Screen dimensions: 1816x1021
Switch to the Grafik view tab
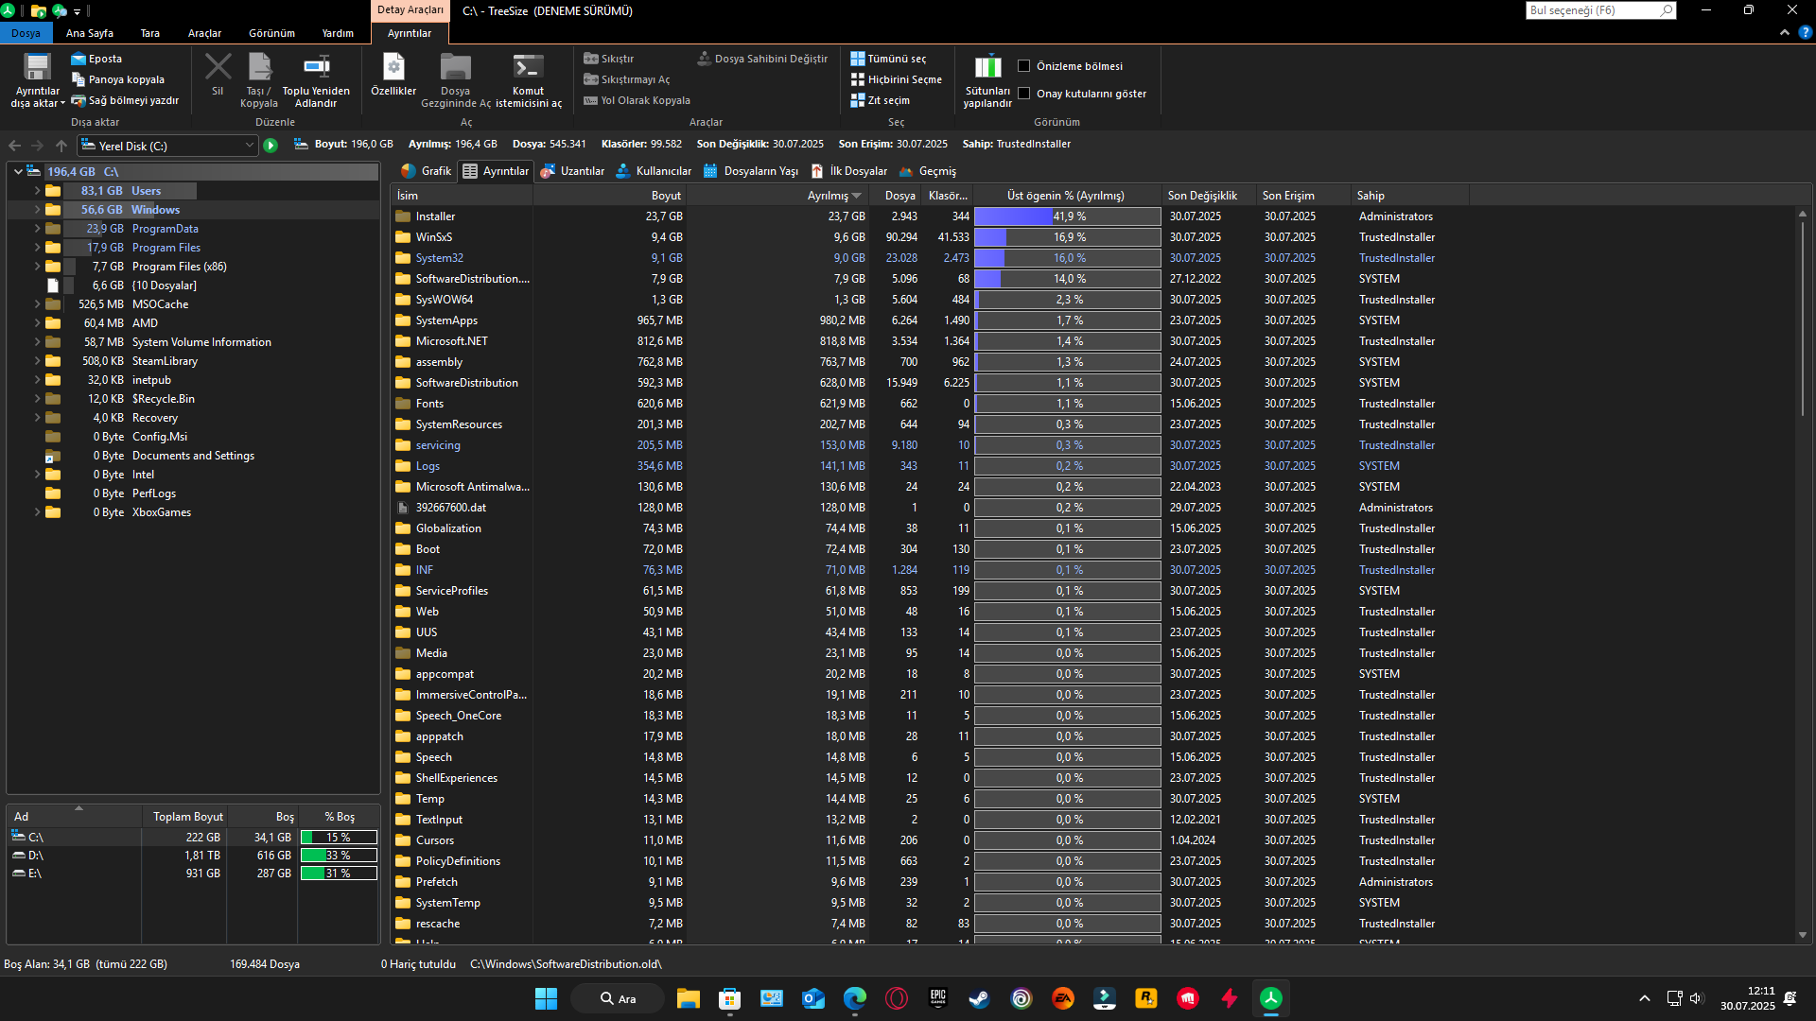426,171
